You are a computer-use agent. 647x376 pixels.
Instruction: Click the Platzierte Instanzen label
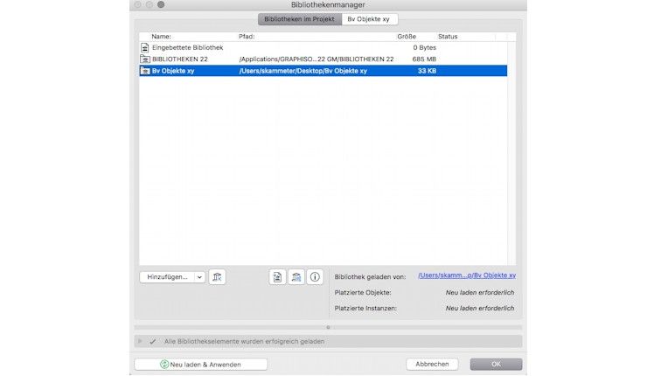click(x=365, y=308)
